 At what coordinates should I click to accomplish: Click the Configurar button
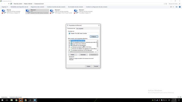[94, 37]
